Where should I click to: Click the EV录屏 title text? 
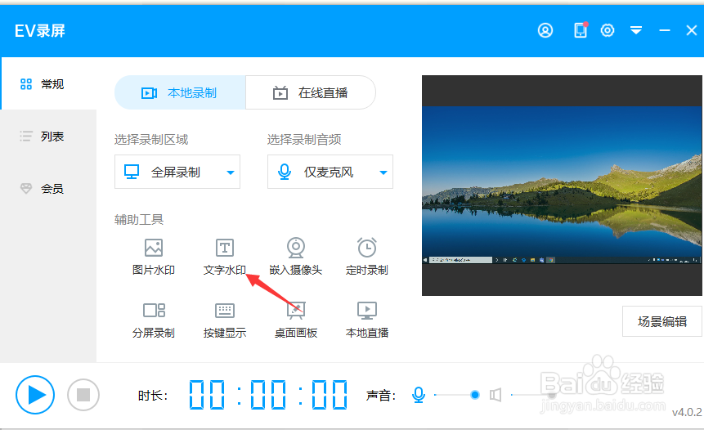point(40,30)
